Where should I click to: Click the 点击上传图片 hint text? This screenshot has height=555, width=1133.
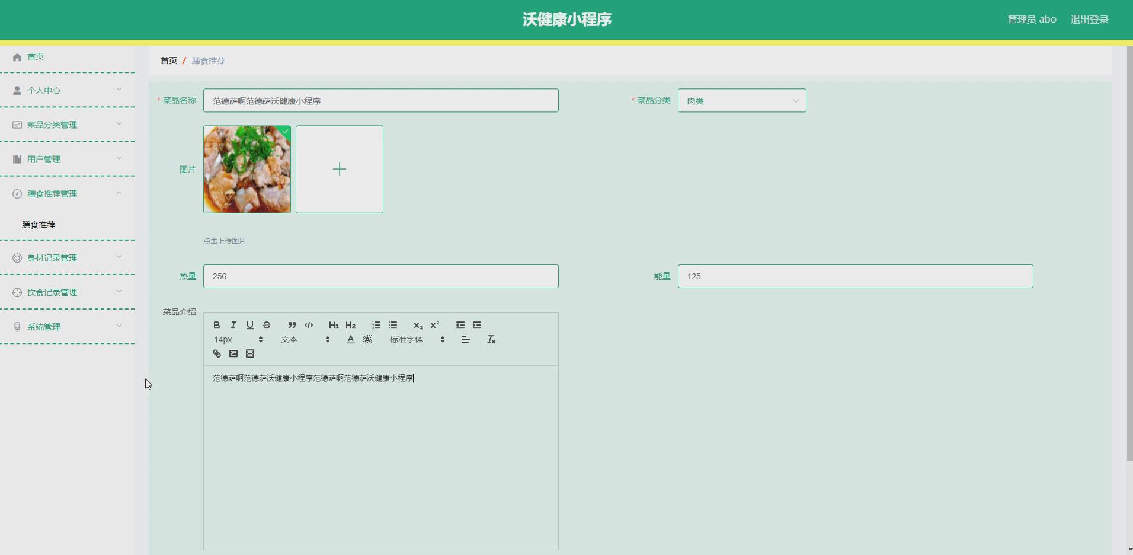(225, 241)
